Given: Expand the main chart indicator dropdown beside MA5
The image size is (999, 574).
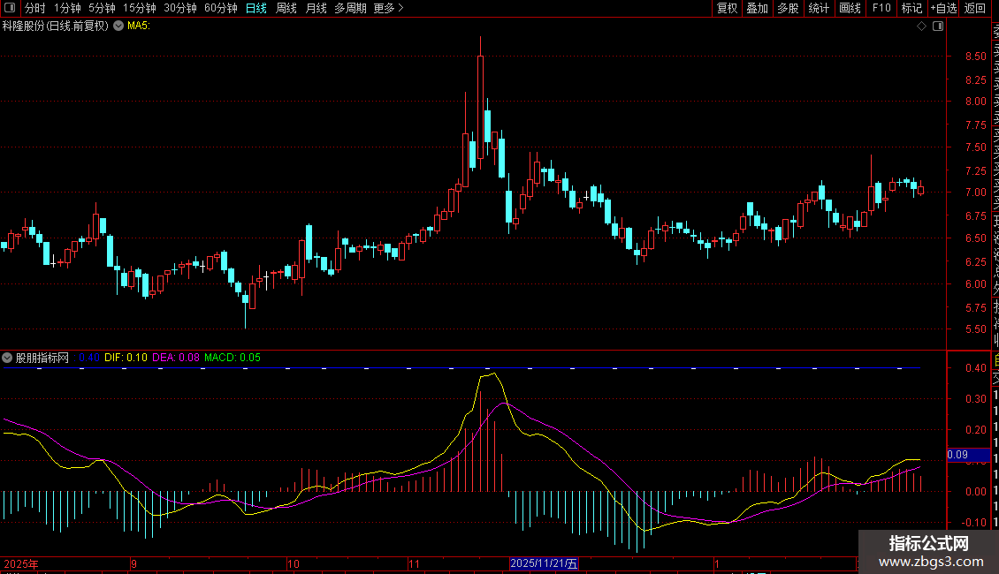Looking at the screenshot, I should click(x=118, y=26).
